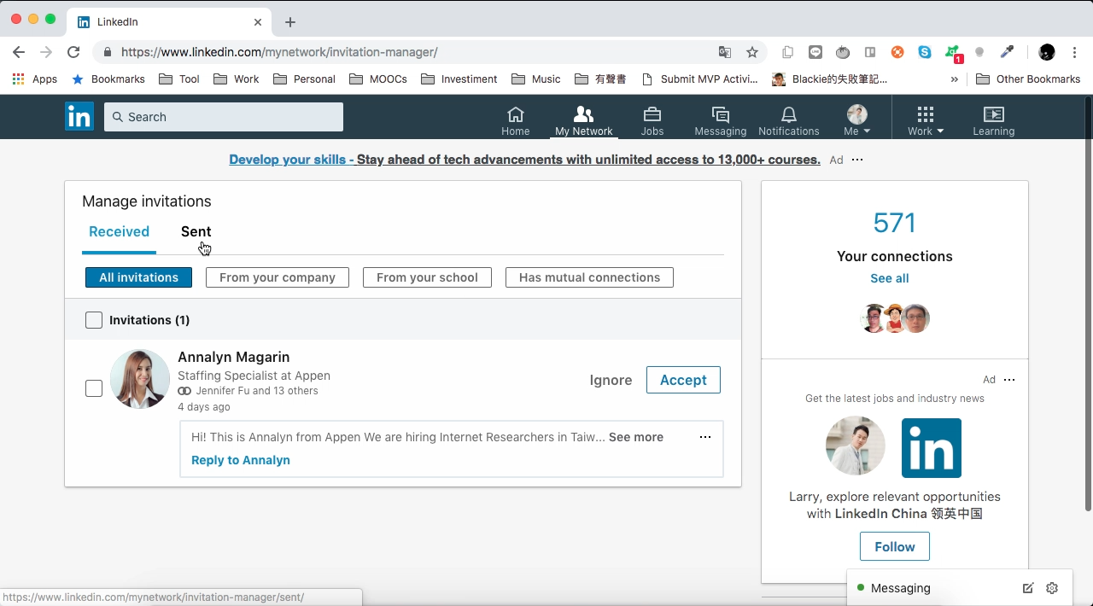Viewport: 1093px width, 606px height.
Task: Click in the LinkedIn Search field
Action: click(x=224, y=117)
